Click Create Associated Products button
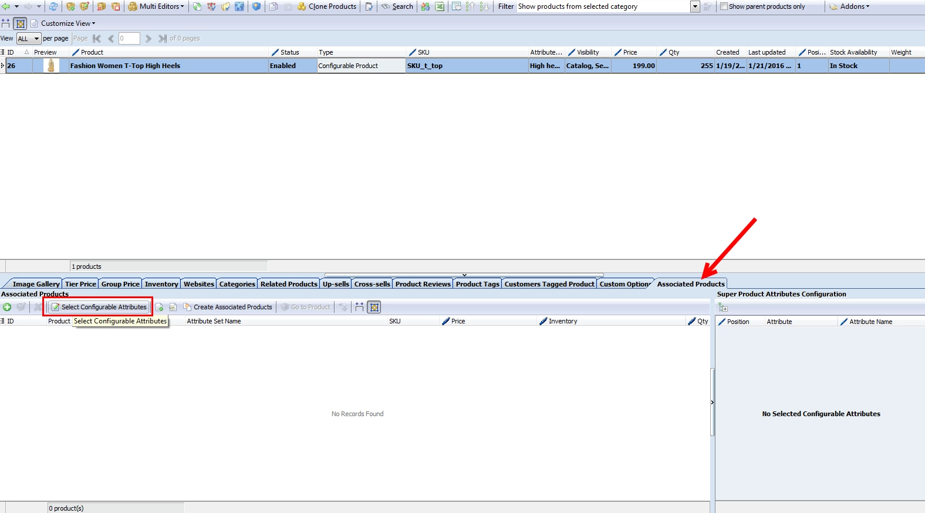The width and height of the screenshot is (925, 513). (x=228, y=307)
